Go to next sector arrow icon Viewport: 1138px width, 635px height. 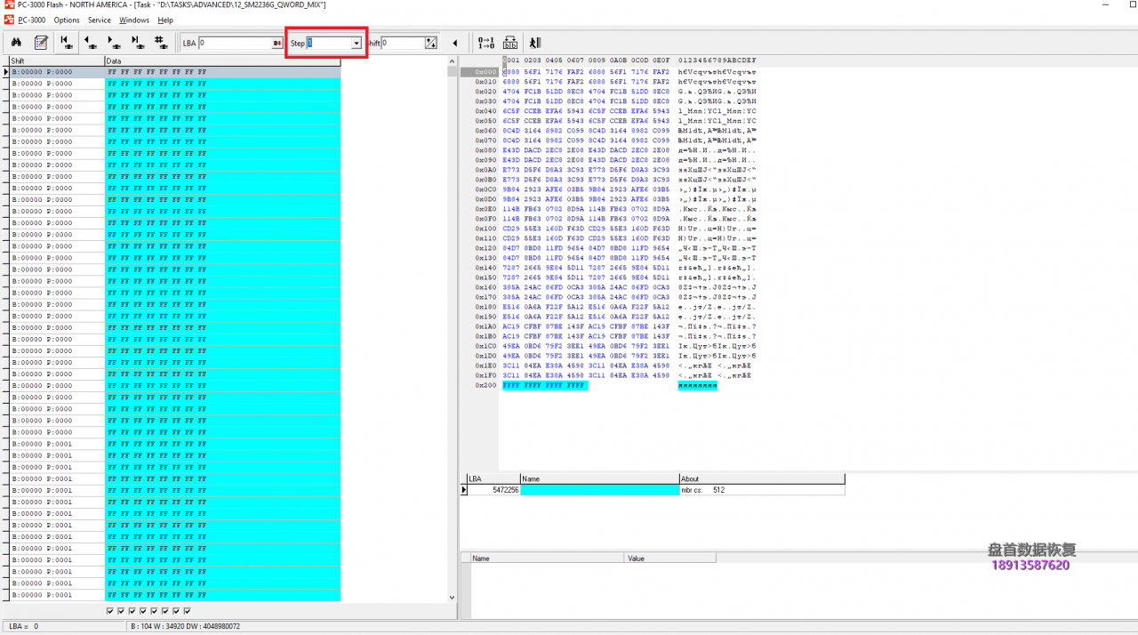point(114,42)
